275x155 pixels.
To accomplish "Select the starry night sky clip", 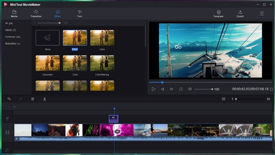I will 40,130.
